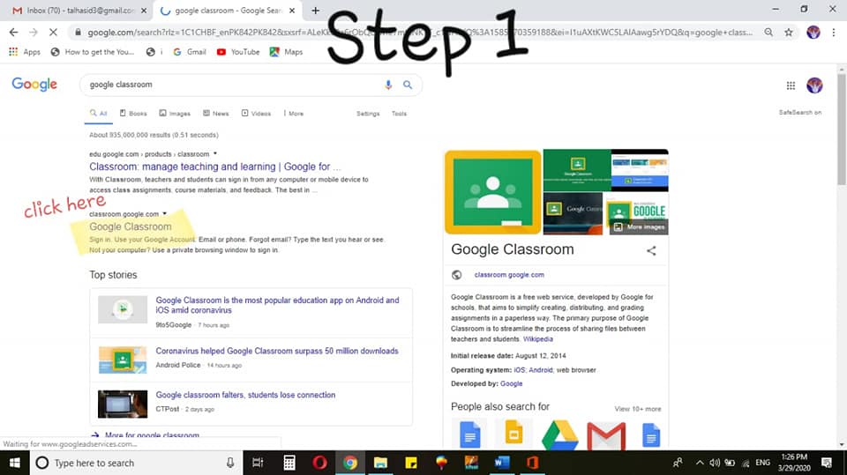847x475 pixels.
Task: Switch to the Books tab
Action: pyautogui.click(x=133, y=114)
